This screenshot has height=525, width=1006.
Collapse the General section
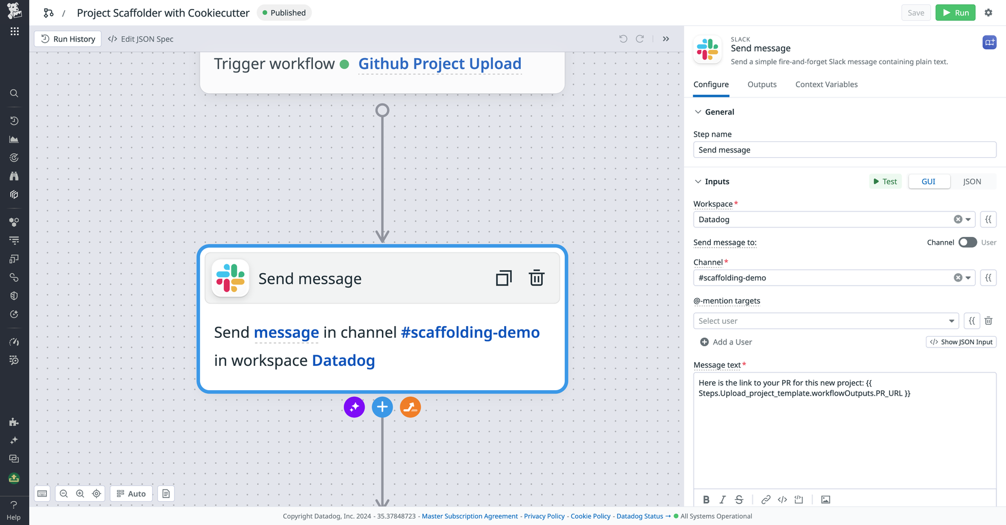[698, 112]
